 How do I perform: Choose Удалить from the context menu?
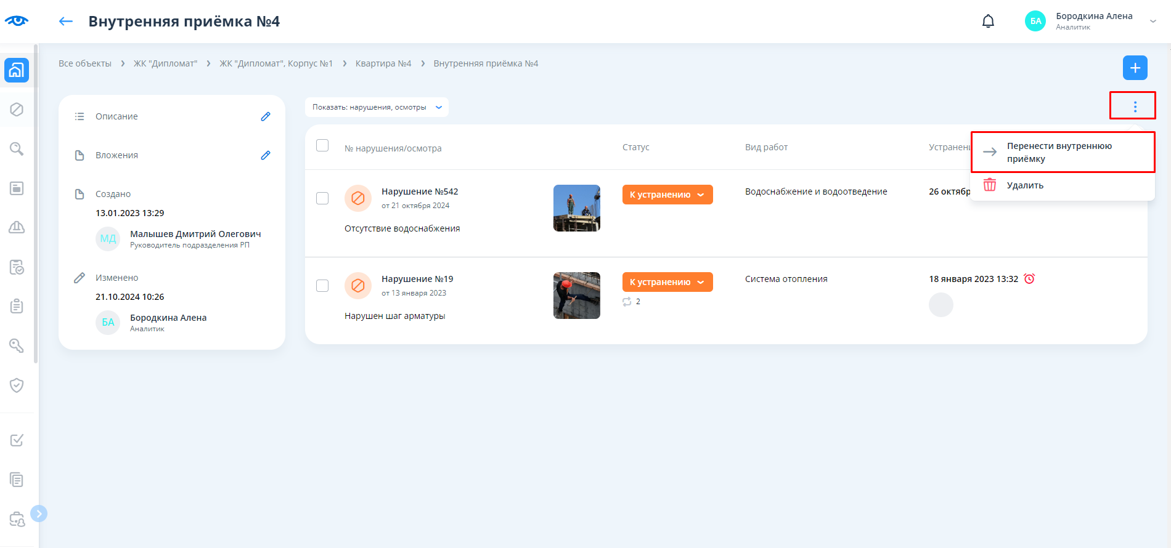coord(1025,185)
